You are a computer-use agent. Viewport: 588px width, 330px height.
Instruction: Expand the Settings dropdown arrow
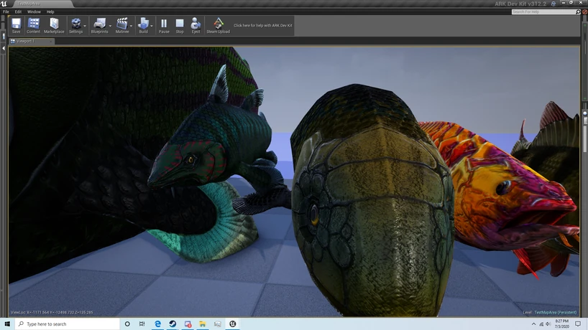click(x=86, y=27)
